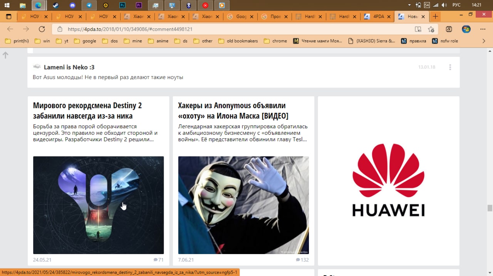This screenshot has width=493, height=276.
Task: View the 71 comments on Destiny article
Action: click(x=158, y=260)
